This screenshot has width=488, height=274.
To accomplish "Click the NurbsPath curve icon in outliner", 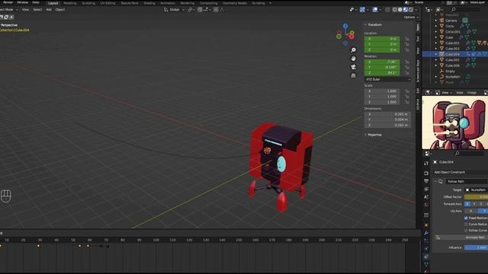I will pyautogui.click(x=441, y=77).
